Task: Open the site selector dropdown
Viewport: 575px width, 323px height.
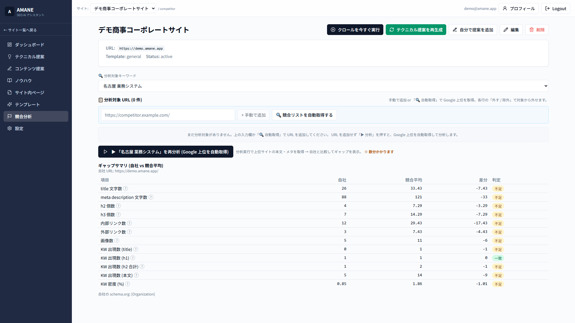Action: (123, 8)
